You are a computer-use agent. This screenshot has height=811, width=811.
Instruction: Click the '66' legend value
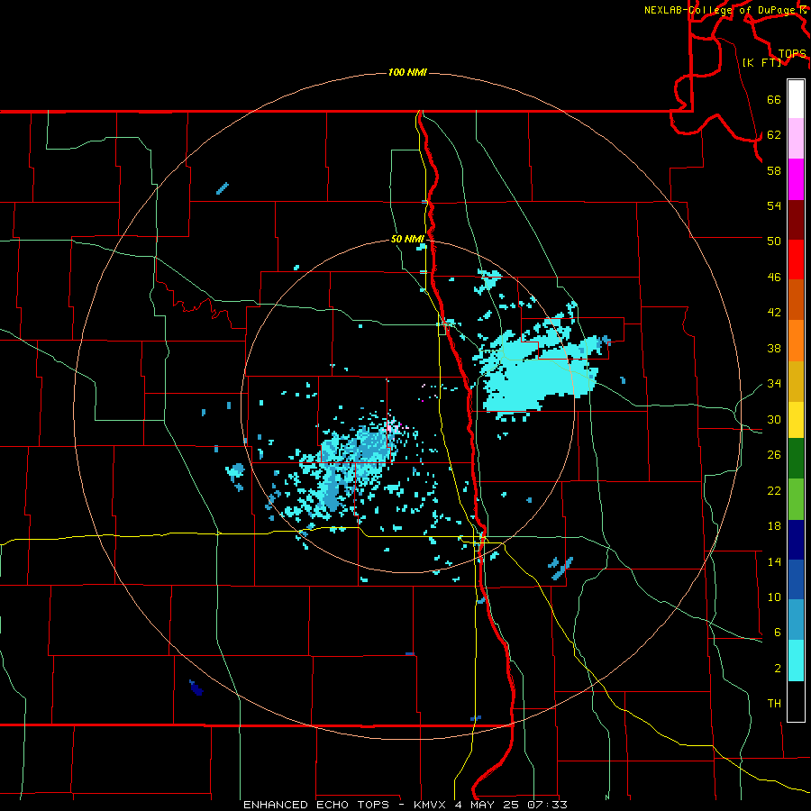[774, 100]
